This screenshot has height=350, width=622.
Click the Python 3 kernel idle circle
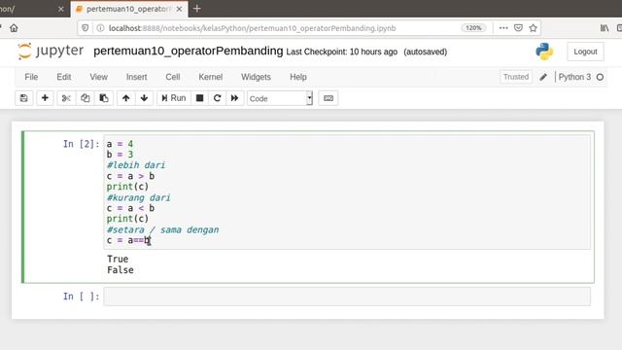coord(601,77)
